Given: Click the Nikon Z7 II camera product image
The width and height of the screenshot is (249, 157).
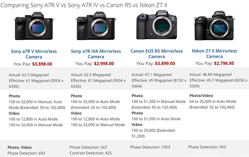Looking at the screenshot, I should point(214,26).
